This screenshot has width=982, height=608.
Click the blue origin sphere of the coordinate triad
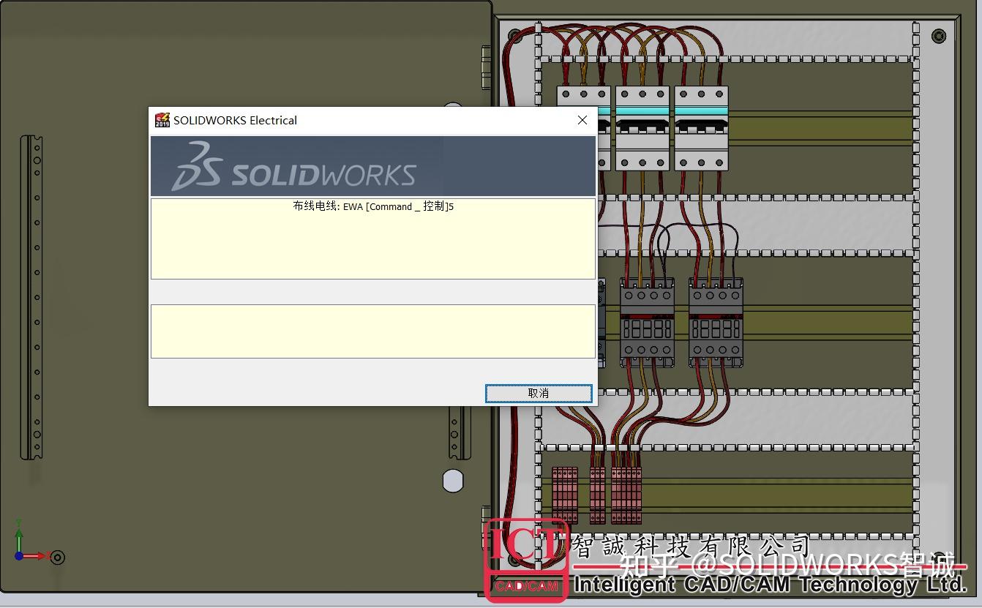coord(19,556)
